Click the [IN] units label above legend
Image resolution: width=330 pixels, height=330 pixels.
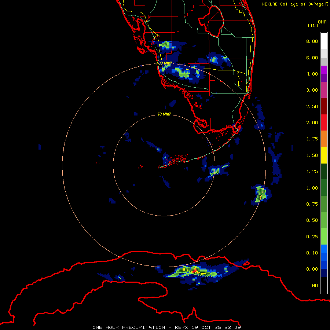point(313,25)
